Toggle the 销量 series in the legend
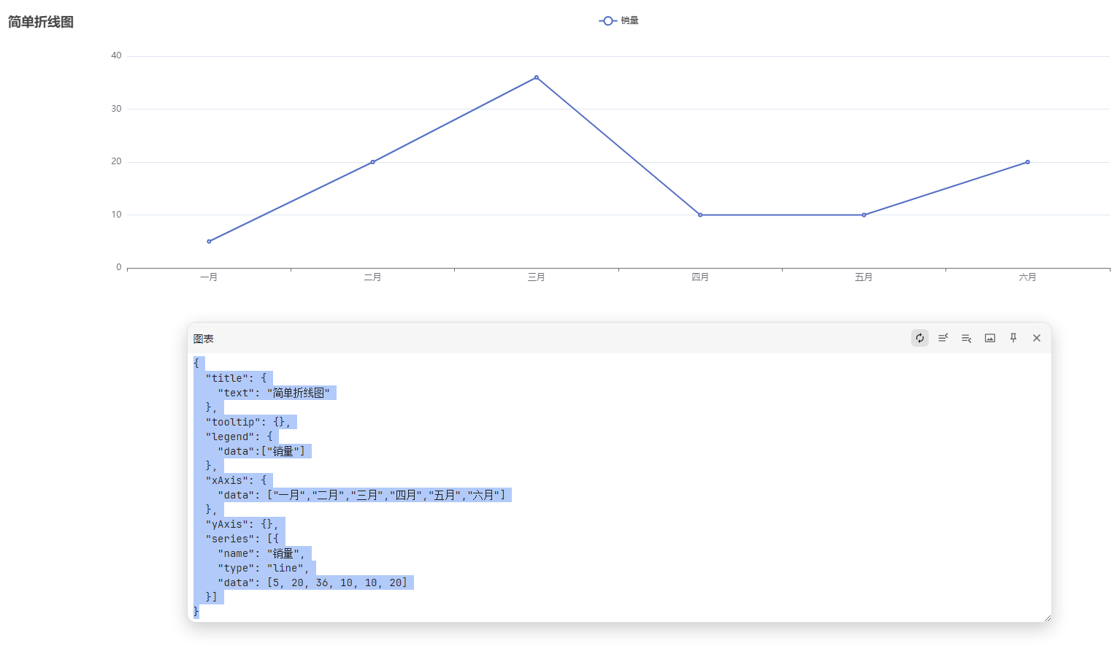Viewport: 1120px width, 646px height. tap(618, 21)
